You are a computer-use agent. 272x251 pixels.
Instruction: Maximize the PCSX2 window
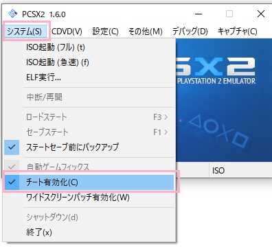click(x=229, y=14)
